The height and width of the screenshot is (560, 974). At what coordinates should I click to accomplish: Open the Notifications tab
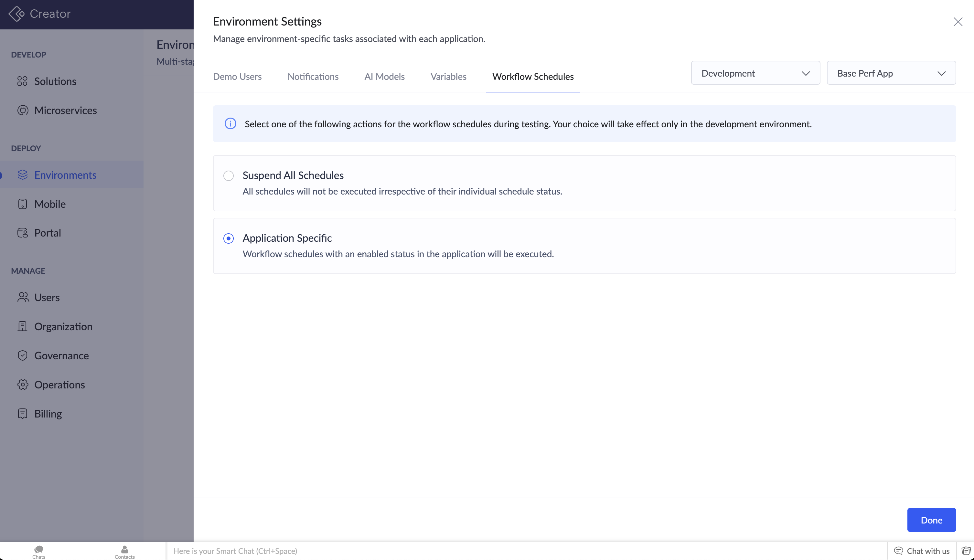pyautogui.click(x=313, y=77)
